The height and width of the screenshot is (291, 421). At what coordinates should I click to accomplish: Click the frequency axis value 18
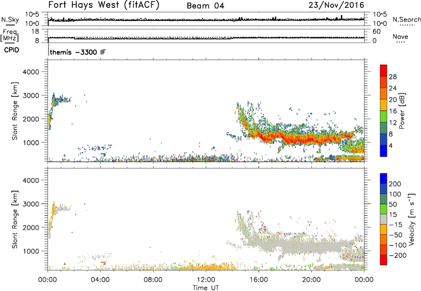click(35, 32)
